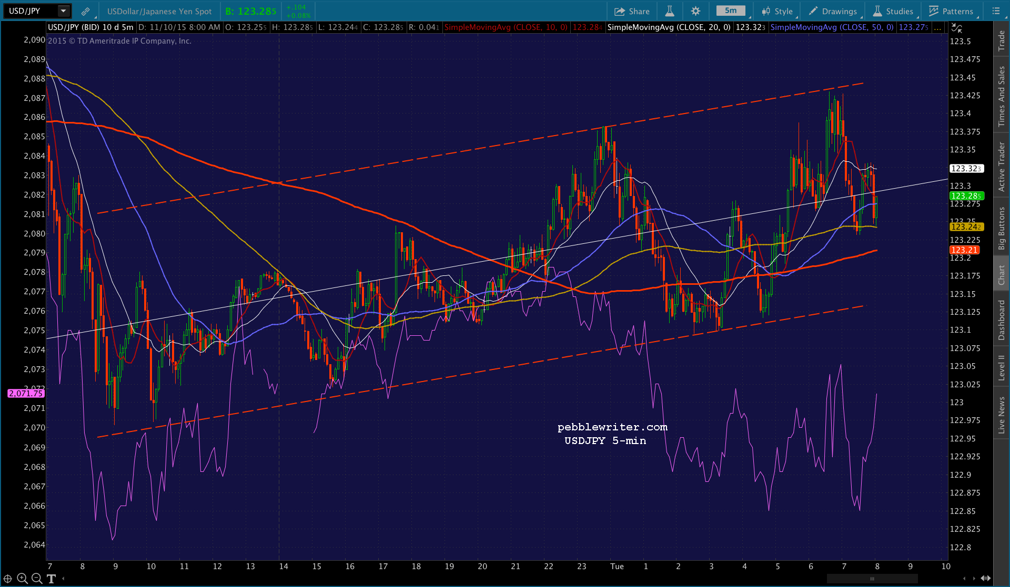Click the zoom out magnifier icon
The image size is (1010, 587).
37,579
